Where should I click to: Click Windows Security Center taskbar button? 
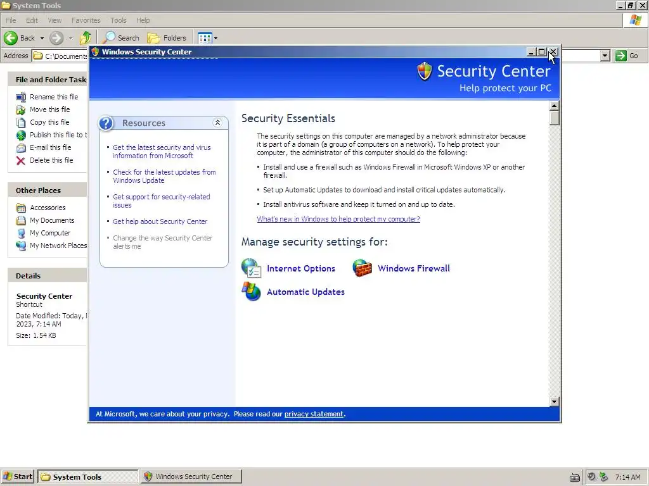click(191, 477)
